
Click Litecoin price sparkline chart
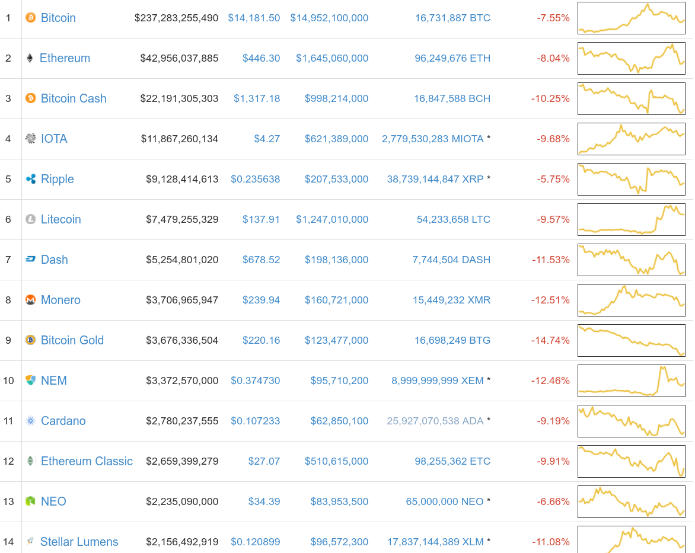pyautogui.click(x=632, y=220)
